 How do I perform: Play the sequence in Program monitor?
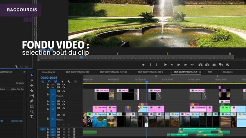coord(178,65)
